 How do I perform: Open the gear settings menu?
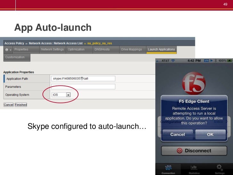[x=8, y=50]
